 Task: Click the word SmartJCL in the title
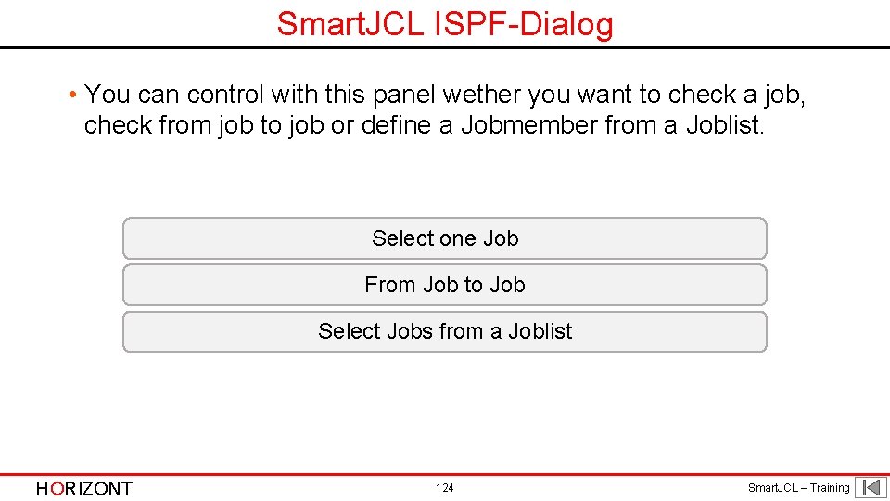coord(350,24)
